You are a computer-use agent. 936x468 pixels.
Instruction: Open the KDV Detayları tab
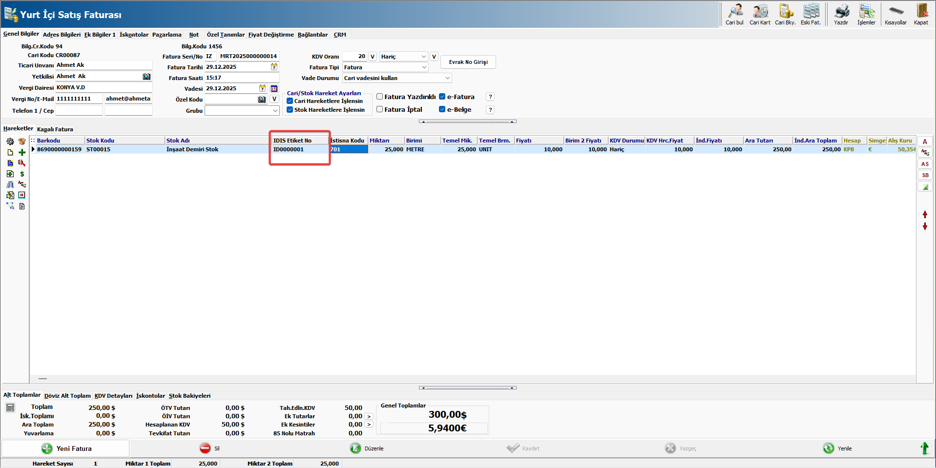tap(113, 396)
